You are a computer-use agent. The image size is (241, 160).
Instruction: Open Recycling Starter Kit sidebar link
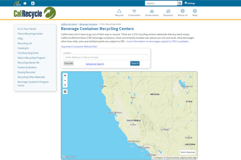(x=29, y=63)
